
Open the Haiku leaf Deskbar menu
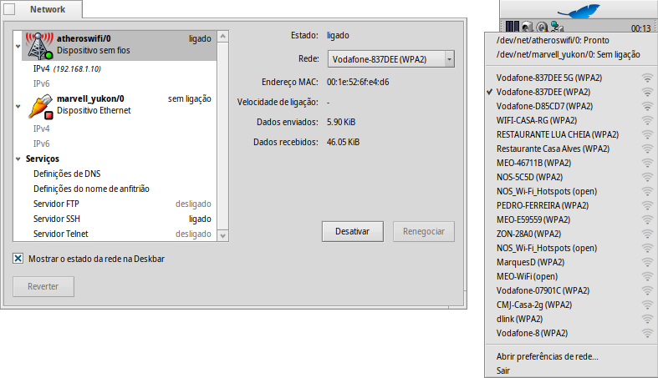pyautogui.click(x=579, y=11)
